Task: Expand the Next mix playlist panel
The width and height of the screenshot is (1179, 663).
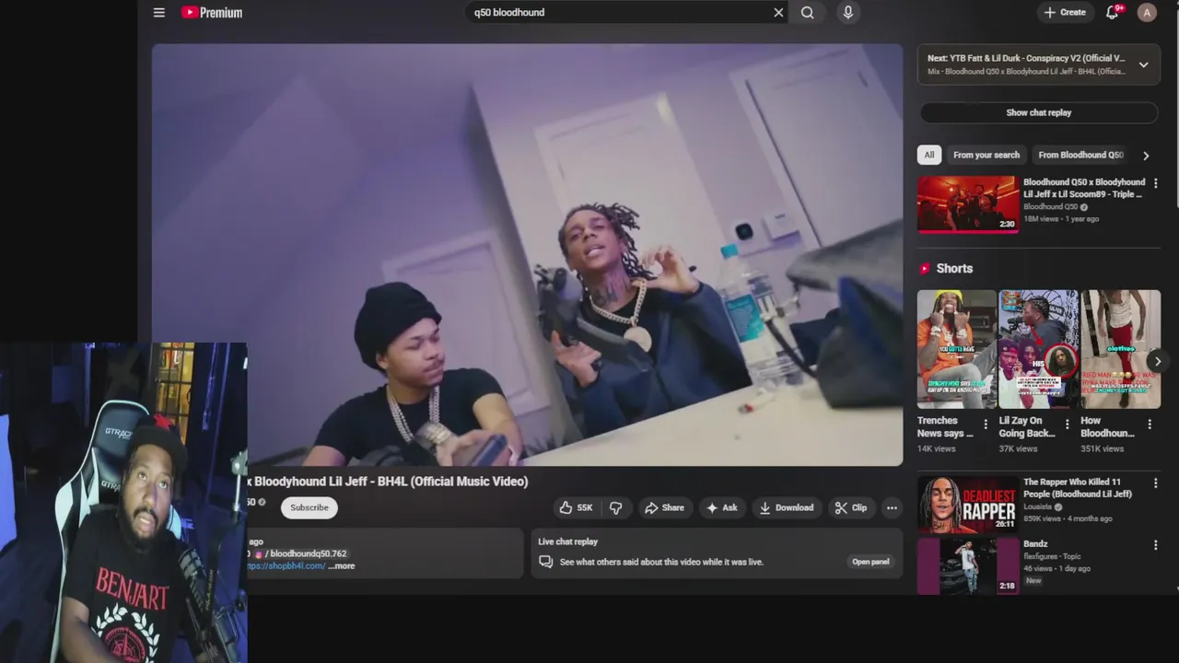Action: 1143,64
